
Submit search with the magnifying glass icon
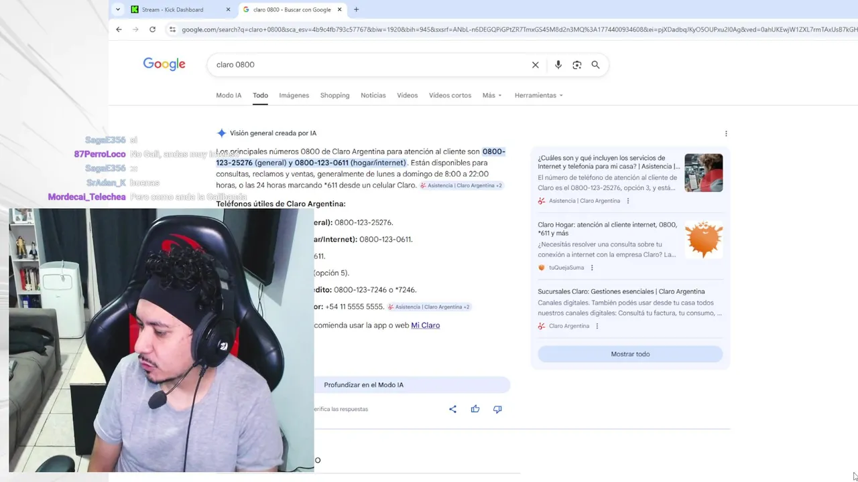(595, 65)
